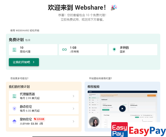This screenshot has width=166, height=137.
Task: Click the 每月 6.00 美元起 price text
Action: pyautogui.click(x=30, y=111)
